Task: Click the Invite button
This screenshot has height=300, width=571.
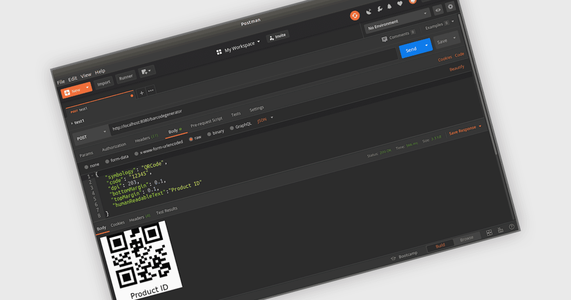Action: [277, 37]
